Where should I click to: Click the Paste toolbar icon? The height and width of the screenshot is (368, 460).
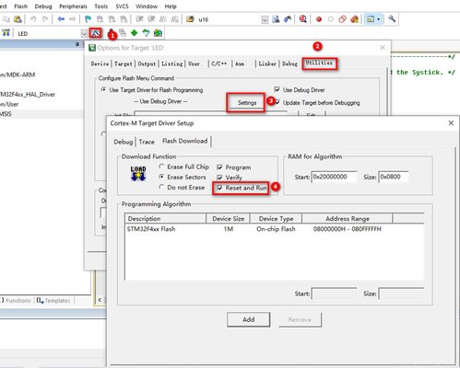point(18,19)
